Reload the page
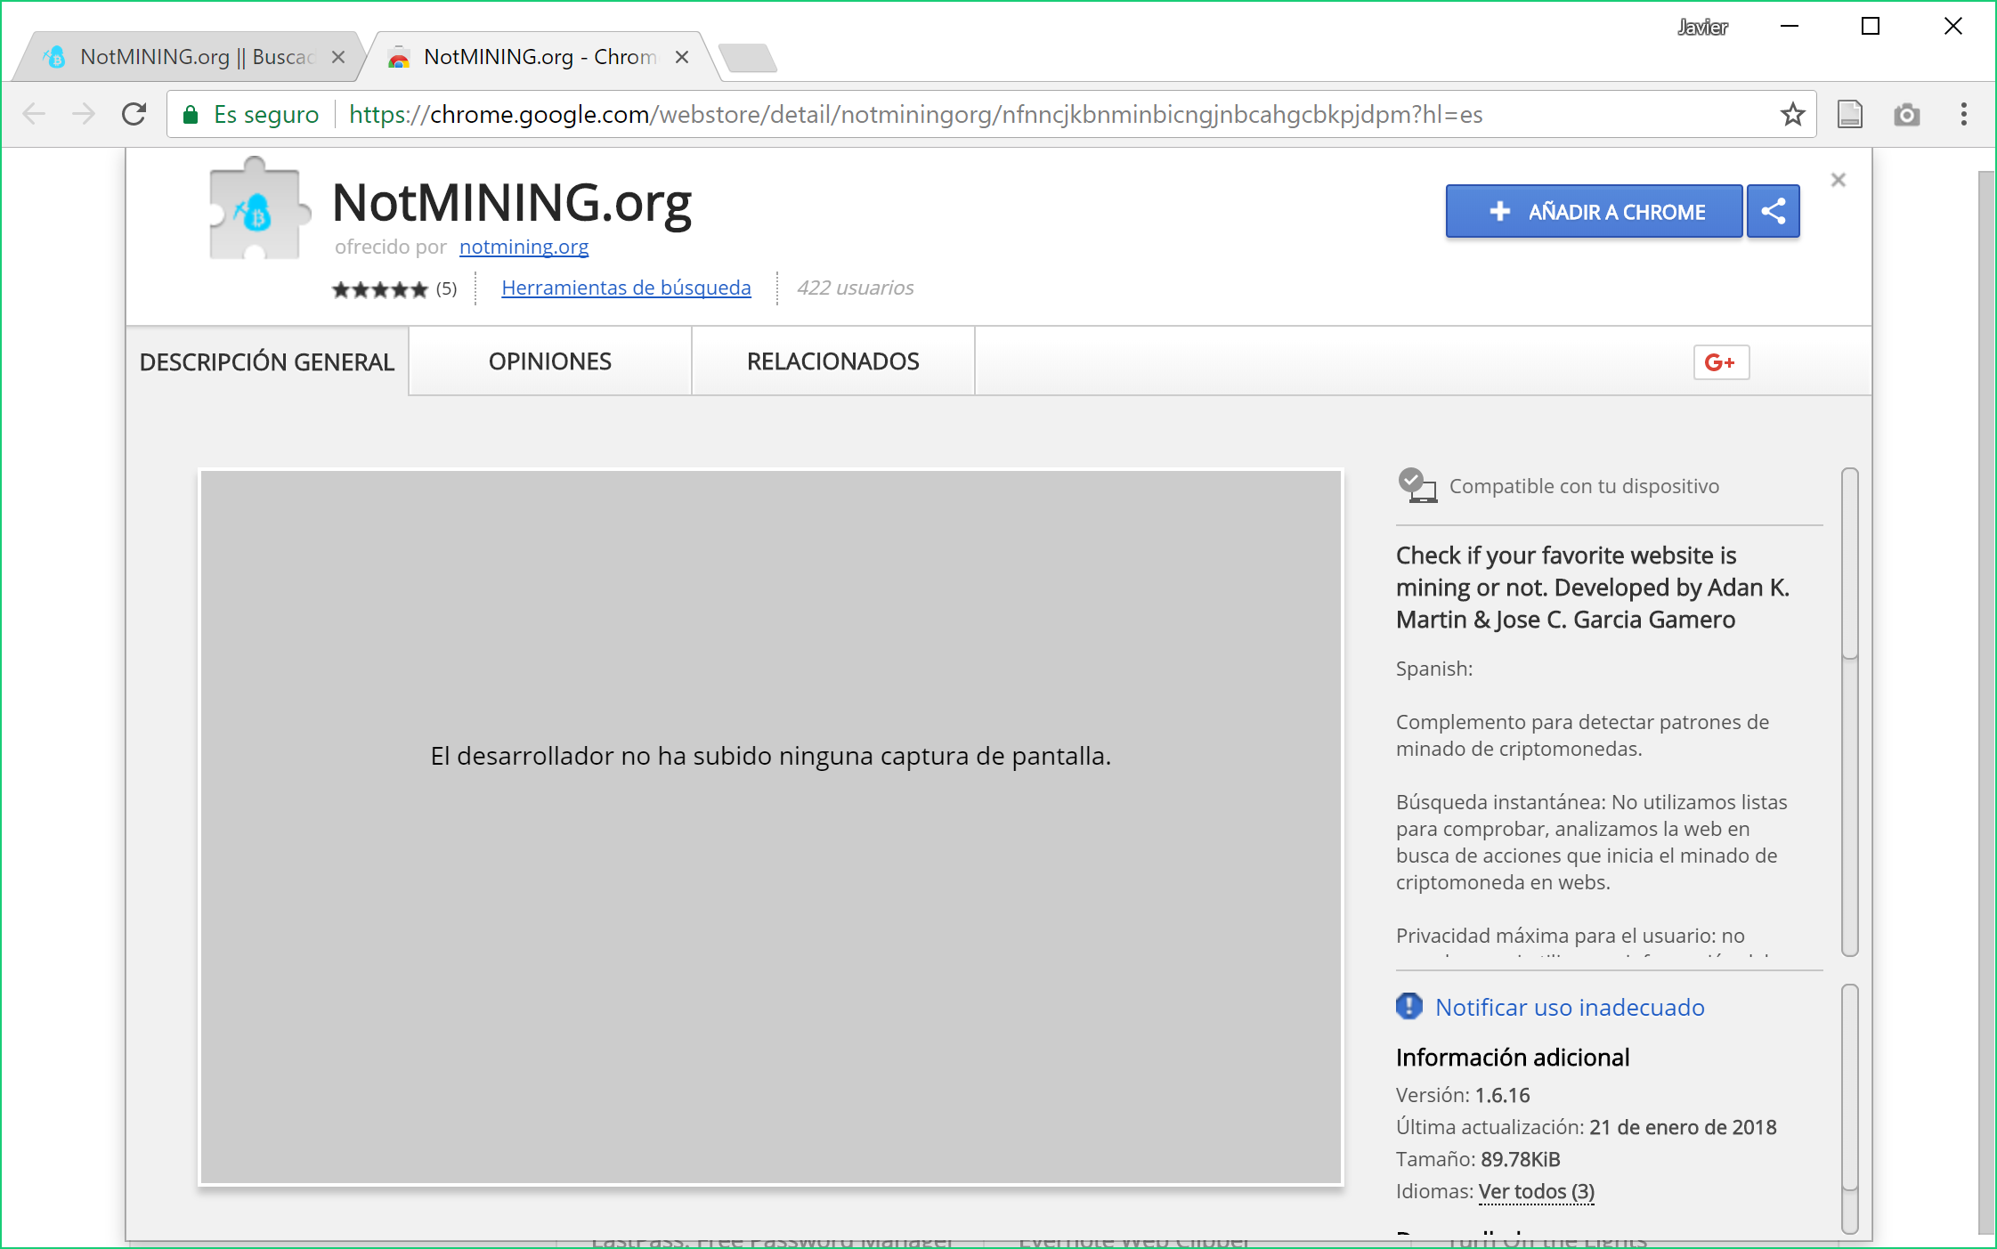Viewport: 1997px width, 1249px height. pos(134,115)
